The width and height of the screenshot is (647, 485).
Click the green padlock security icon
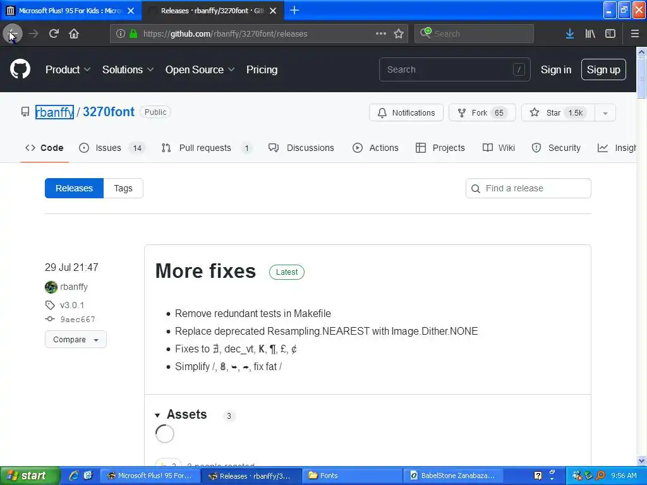pos(133,33)
